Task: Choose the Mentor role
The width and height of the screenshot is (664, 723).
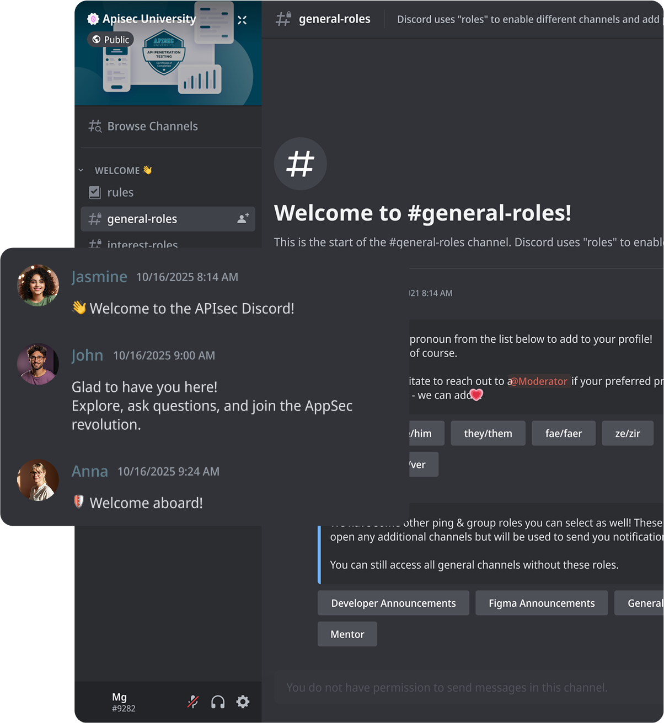Action: pyautogui.click(x=347, y=634)
